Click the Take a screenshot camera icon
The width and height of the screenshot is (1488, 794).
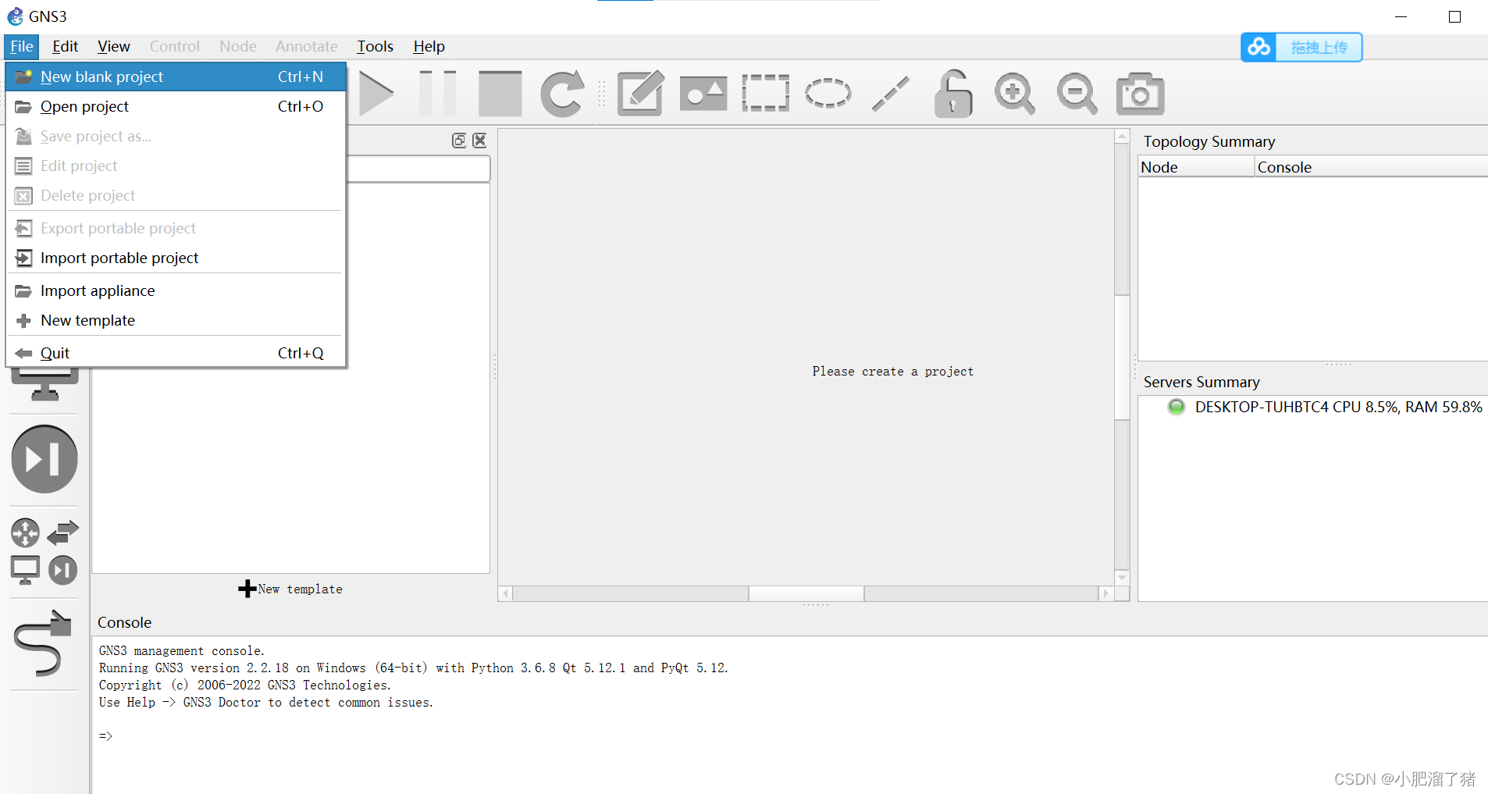(x=1140, y=94)
